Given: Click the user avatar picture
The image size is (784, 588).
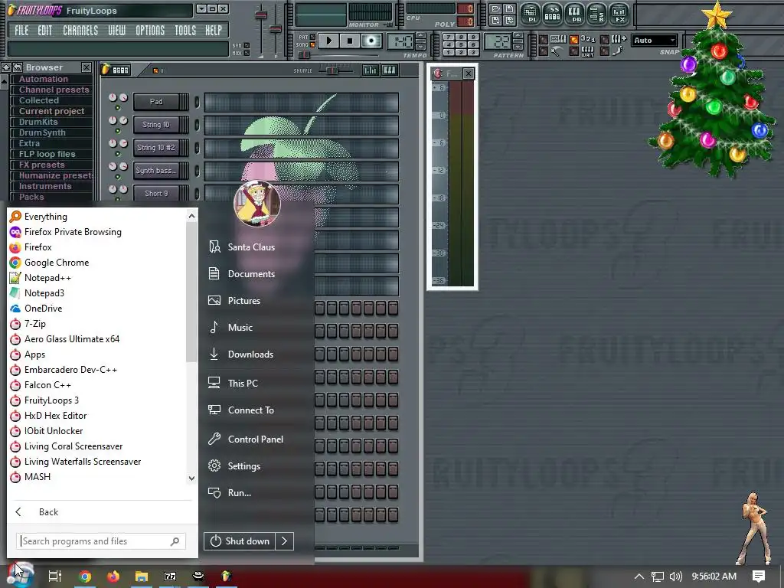Looking at the screenshot, I should pos(257,204).
